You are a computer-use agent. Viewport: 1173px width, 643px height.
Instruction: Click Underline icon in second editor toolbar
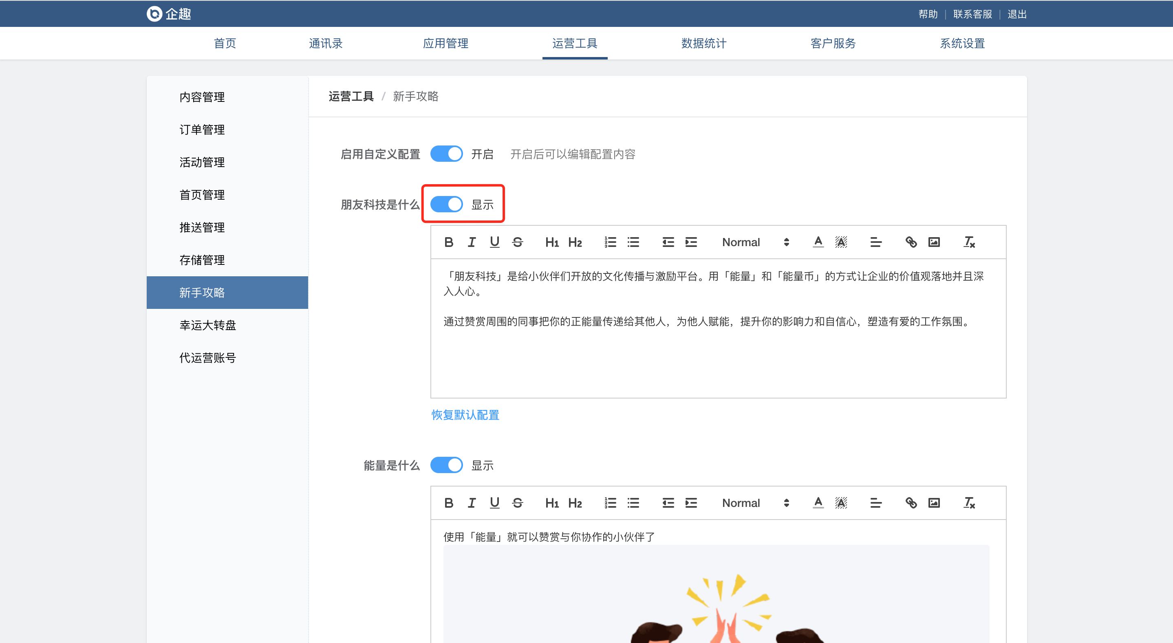click(x=494, y=503)
